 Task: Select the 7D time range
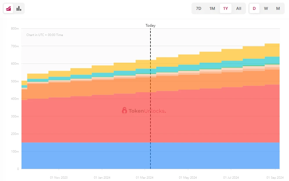coord(199,8)
